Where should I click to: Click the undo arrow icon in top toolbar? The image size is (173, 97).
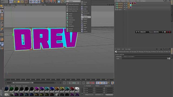[3, 2]
